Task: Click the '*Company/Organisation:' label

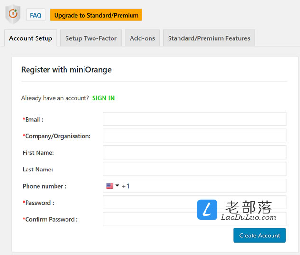Action: pos(56,136)
